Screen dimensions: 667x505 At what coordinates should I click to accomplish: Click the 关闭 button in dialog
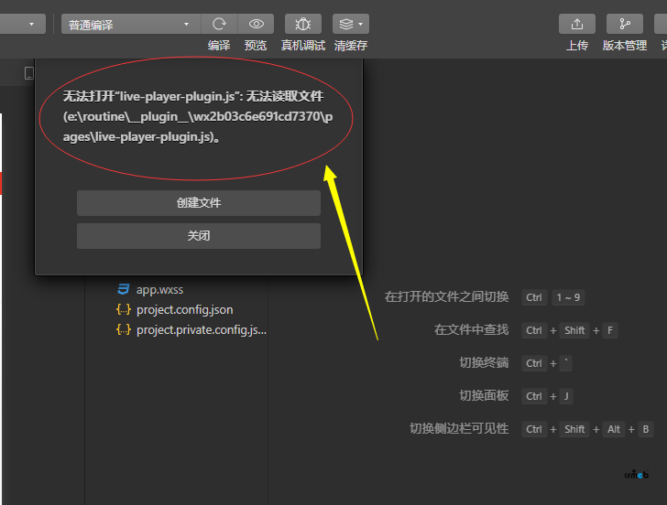pyautogui.click(x=199, y=236)
